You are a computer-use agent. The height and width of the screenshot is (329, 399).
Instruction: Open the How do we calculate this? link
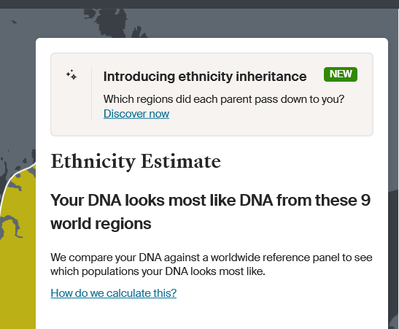point(114,293)
